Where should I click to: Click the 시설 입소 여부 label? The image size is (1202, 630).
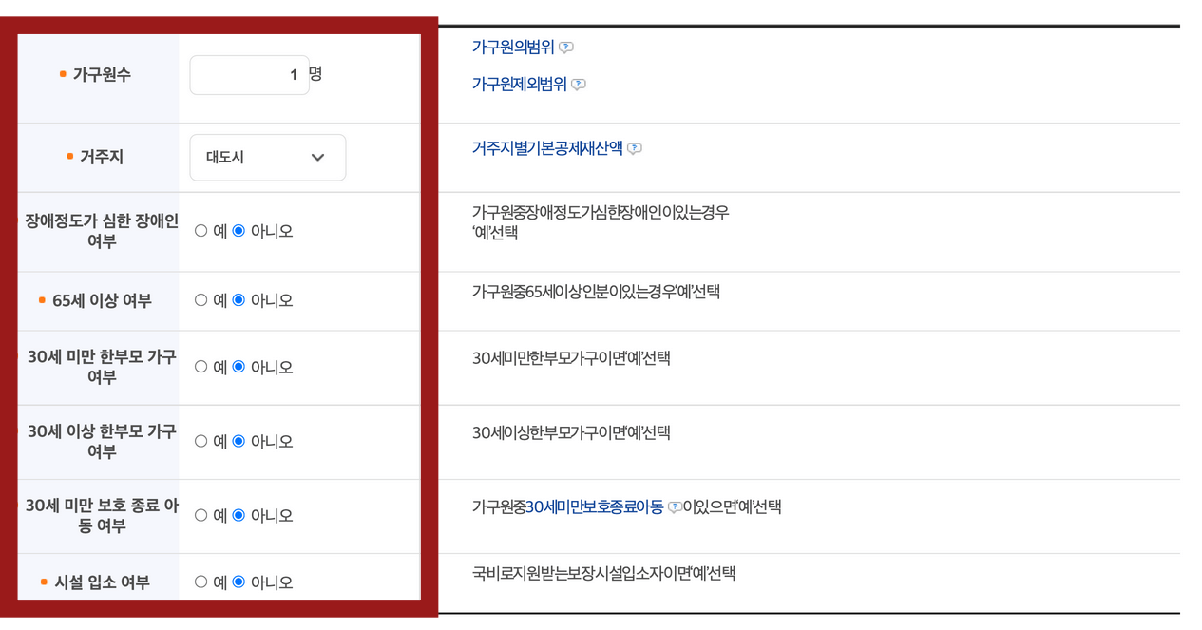pos(102,582)
